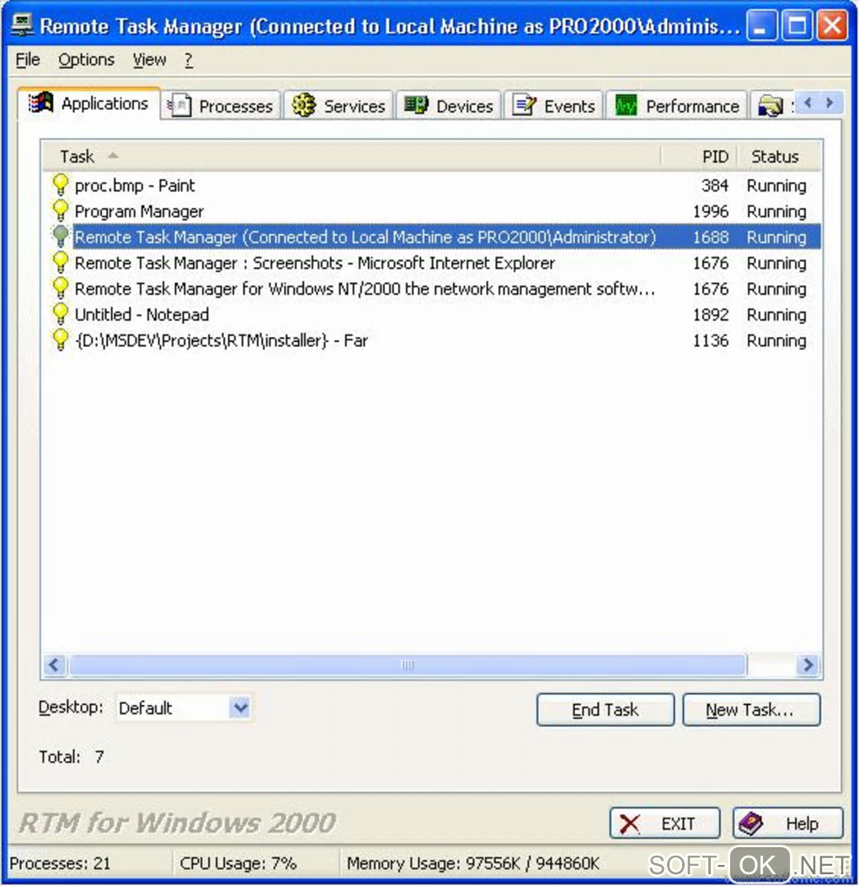Click the Memory Usage status bar entry
Image resolution: width=859 pixels, height=886 pixels.
(x=472, y=863)
